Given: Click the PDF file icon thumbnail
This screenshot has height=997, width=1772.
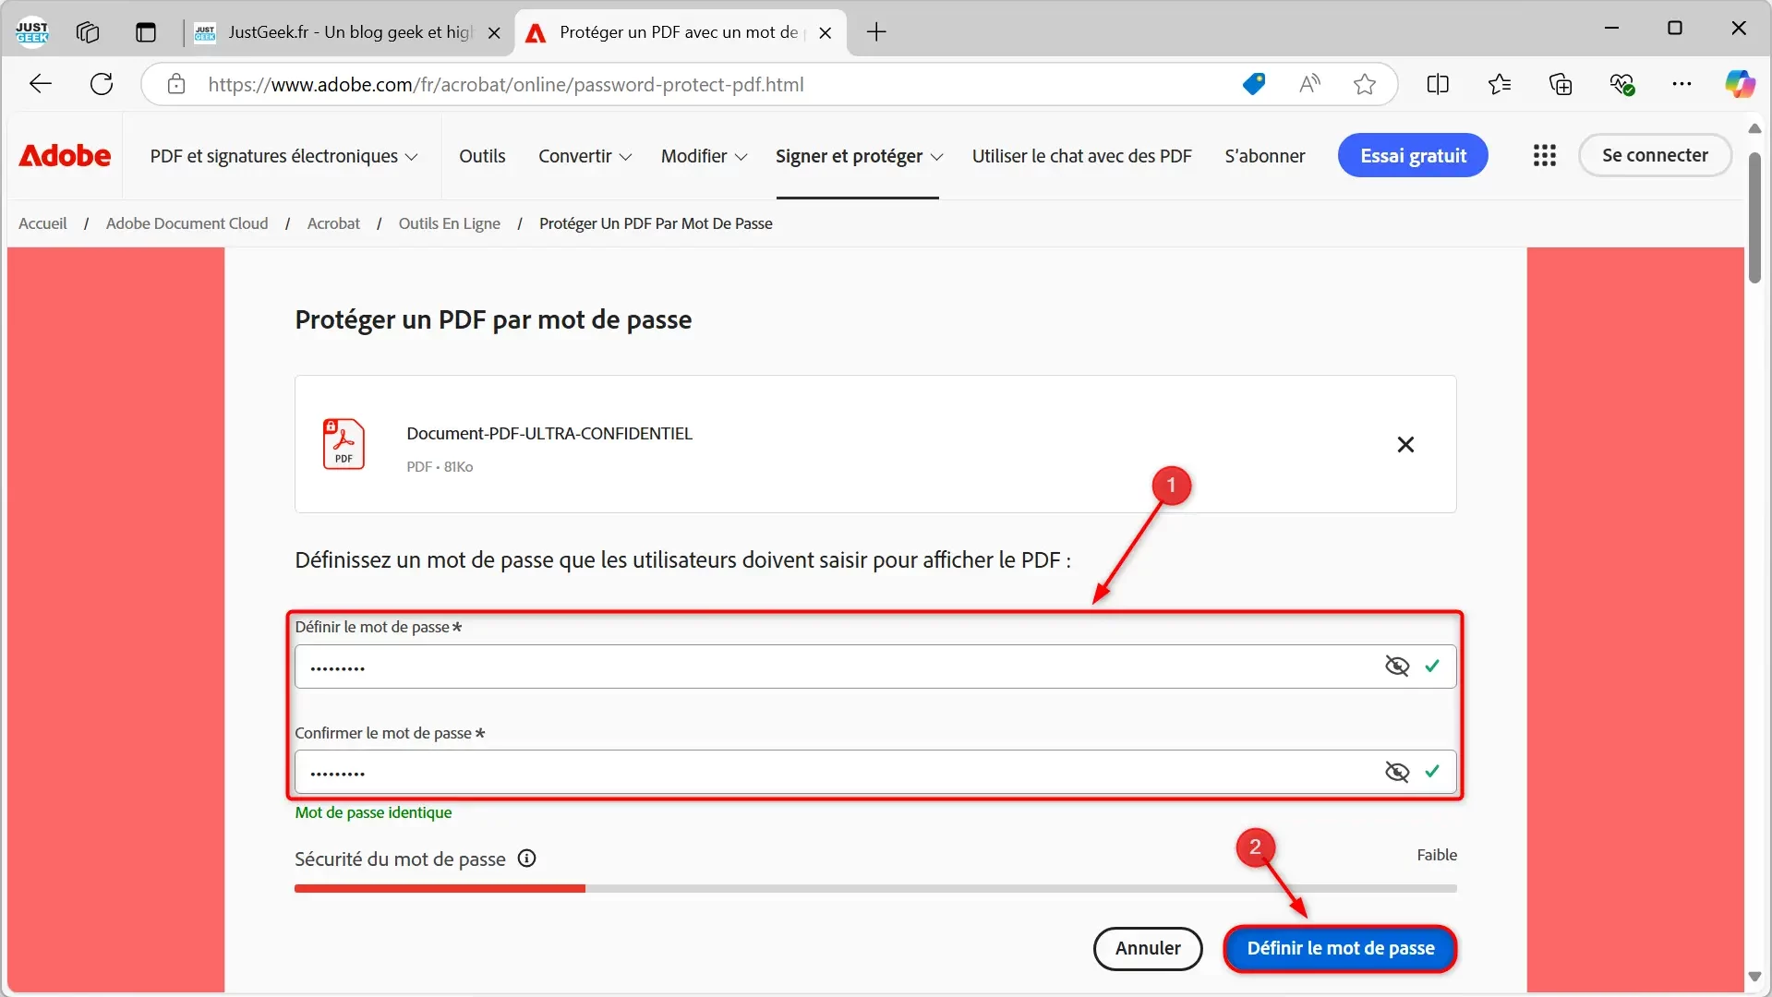Looking at the screenshot, I should (x=344, y=444).
